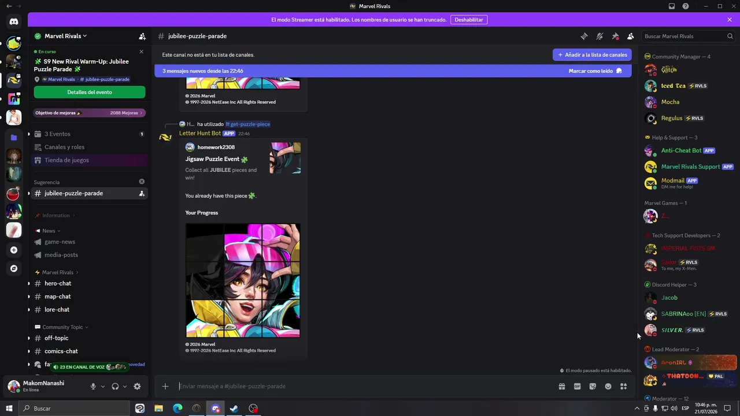Open Steam from the Windows taskbar

(x=234, y=408)
